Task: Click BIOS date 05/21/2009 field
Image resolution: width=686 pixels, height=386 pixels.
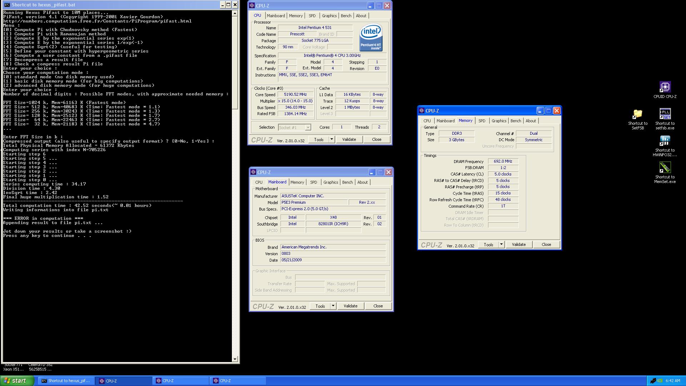Action: point(333,260)
